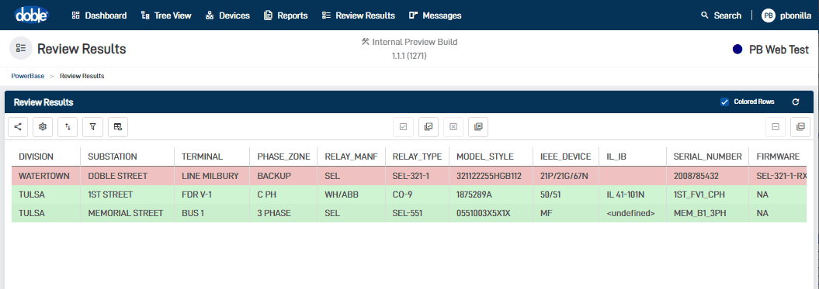Go to Devices page
The width and height of the screenshot is (819, 289).
[227, 15]
